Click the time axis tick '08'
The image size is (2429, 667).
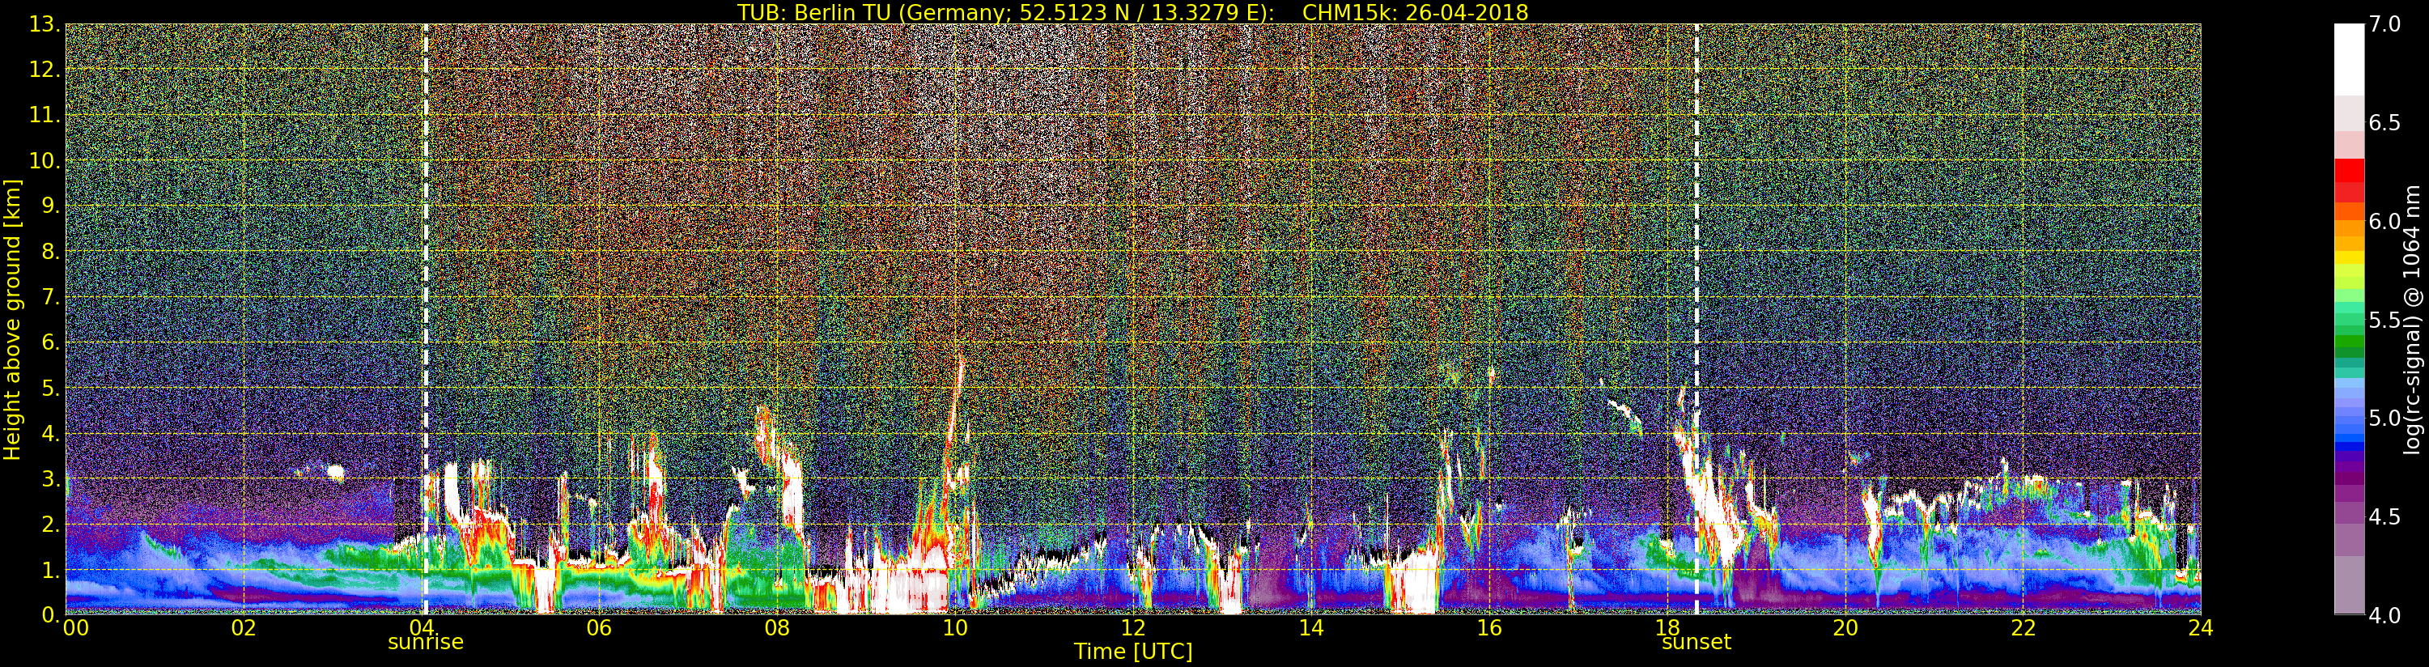click(776, 628)
